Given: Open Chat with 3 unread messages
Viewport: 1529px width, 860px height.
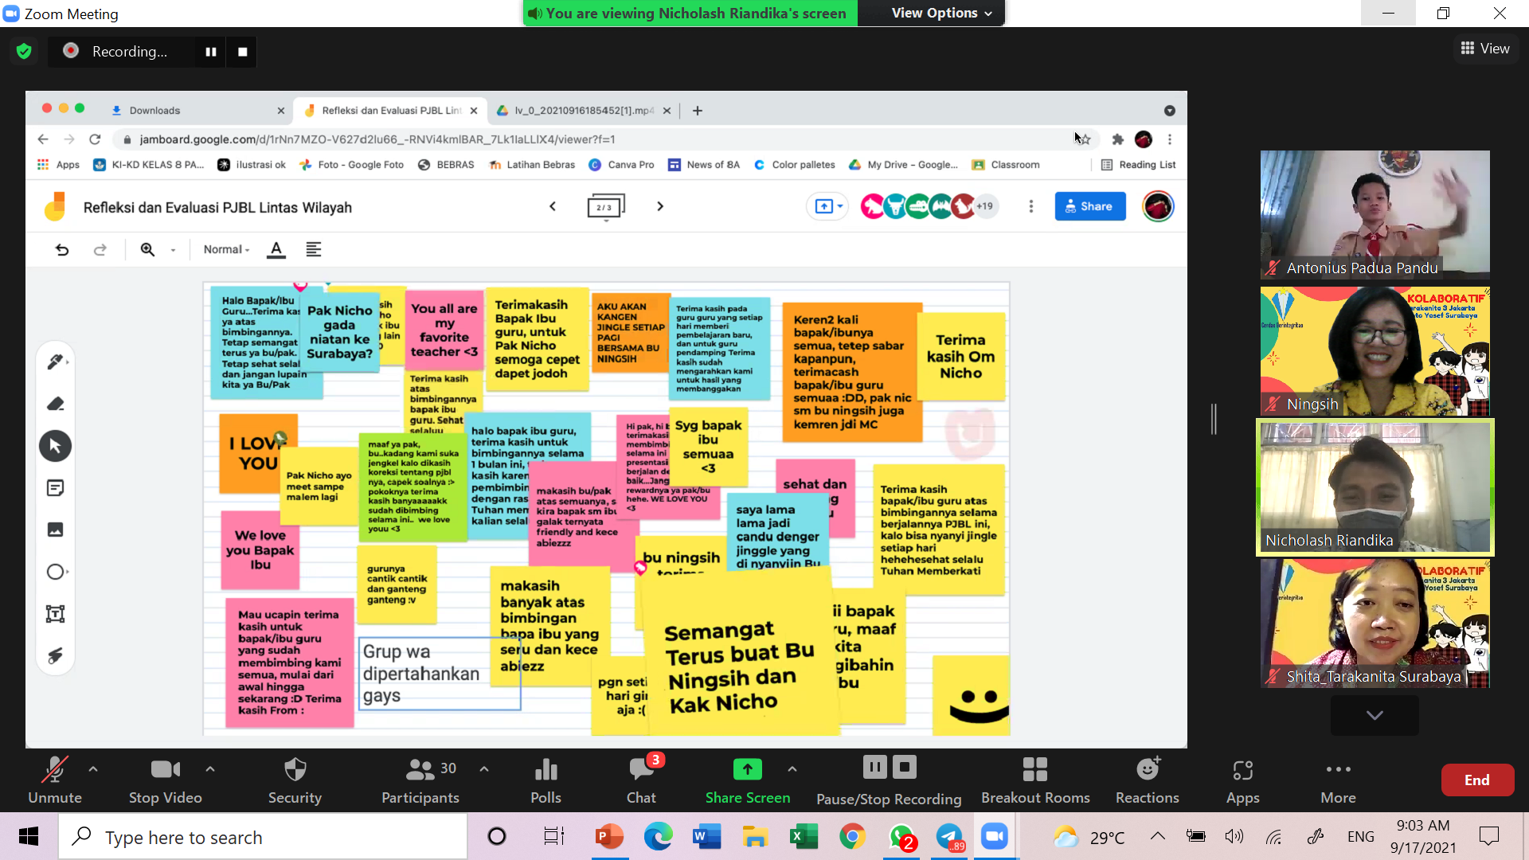Looking at the screenshot, I should tap(641, 780).
